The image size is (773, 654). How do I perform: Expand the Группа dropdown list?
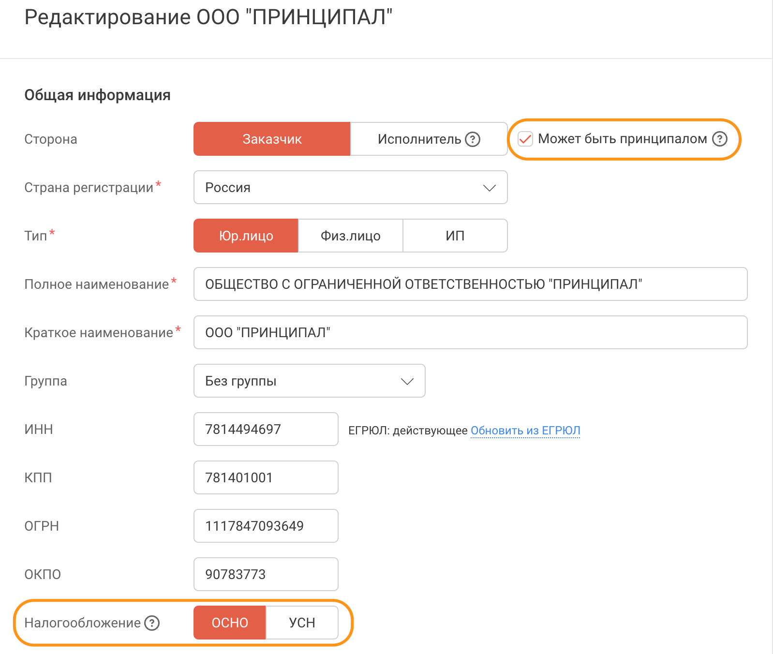(x=309, y=381)
